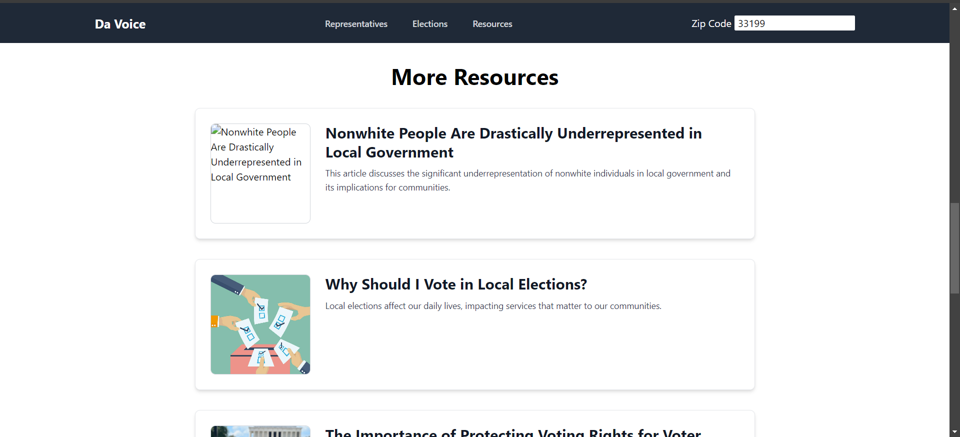The height and width of the screenshot is (437, 960).
Task: Click the Zip Code input field
Action: tap(794, 23)
